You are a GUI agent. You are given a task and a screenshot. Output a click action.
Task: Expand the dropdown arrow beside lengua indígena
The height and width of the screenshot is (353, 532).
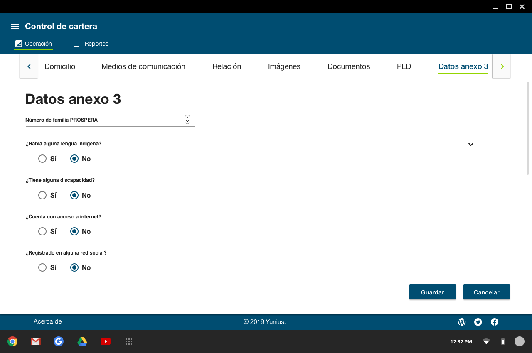tap(471, 145)
